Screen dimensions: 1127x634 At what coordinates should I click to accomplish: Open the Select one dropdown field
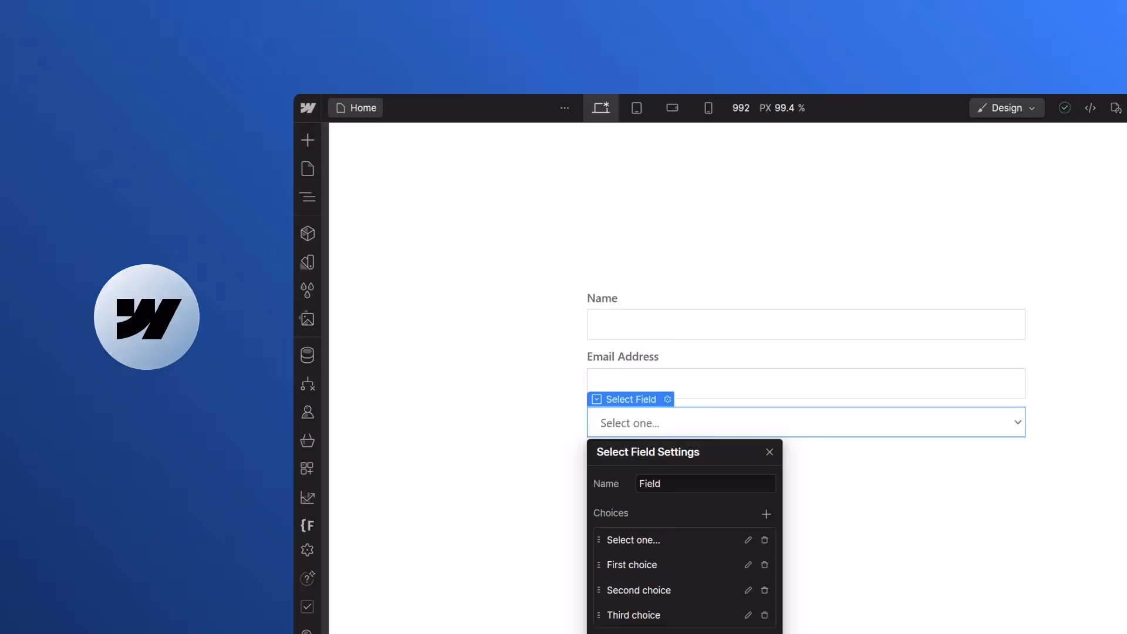tap(806, 423)
